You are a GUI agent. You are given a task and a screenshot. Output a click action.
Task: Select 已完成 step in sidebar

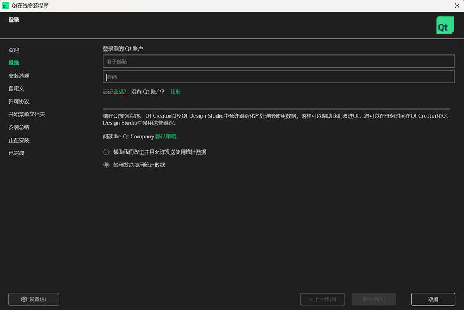(16, 153)
